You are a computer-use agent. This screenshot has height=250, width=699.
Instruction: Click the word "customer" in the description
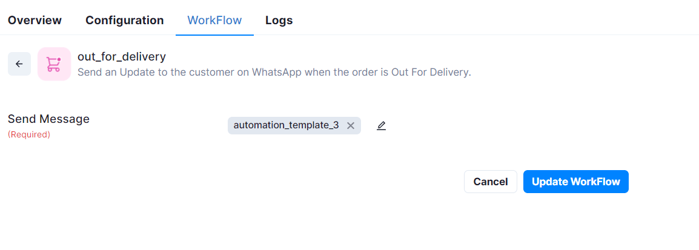pos(219,72)
